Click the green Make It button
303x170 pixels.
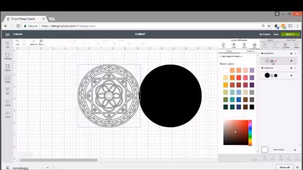pyautogui.click(x=290, y=34)
